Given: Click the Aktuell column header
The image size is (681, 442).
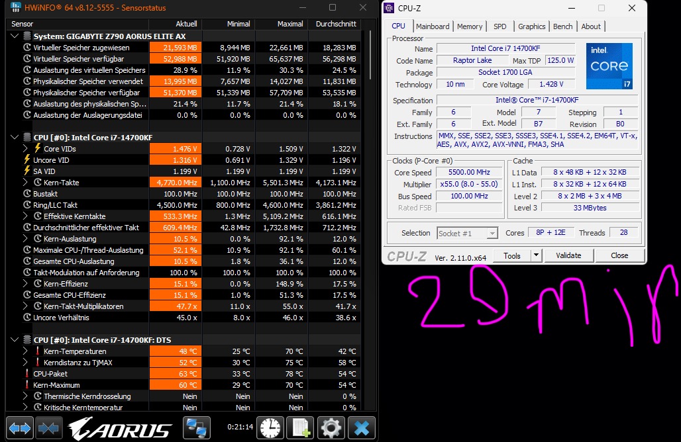Looking at the screenshot, I should pyautogui.click(x=175, y=24).
